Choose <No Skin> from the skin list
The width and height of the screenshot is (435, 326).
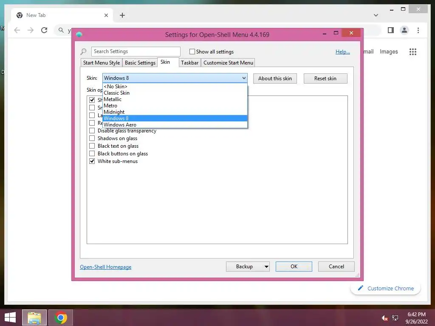point(175,87)
